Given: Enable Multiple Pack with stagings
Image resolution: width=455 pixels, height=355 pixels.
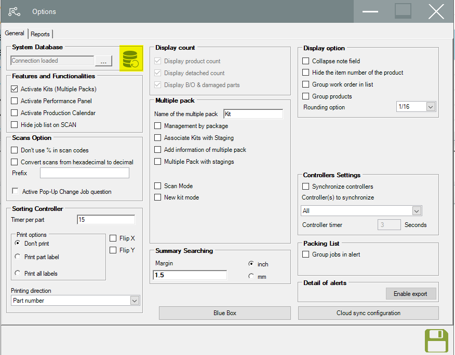Looking at the screenshot, I should click(x=157, y=161).
